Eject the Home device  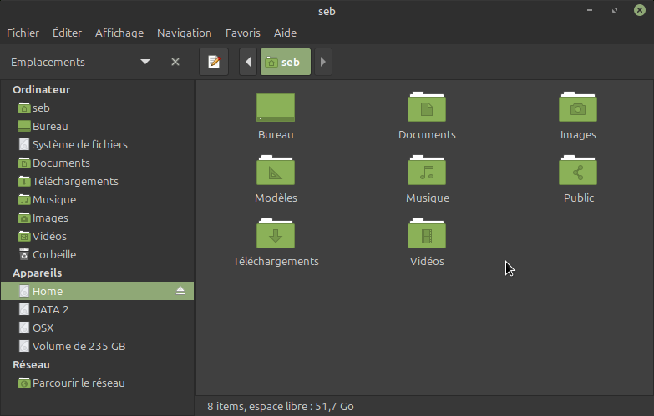[x=180, y=291]
